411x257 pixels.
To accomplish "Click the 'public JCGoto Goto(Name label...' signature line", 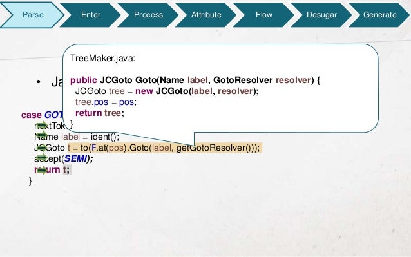I will click(195, 80).
